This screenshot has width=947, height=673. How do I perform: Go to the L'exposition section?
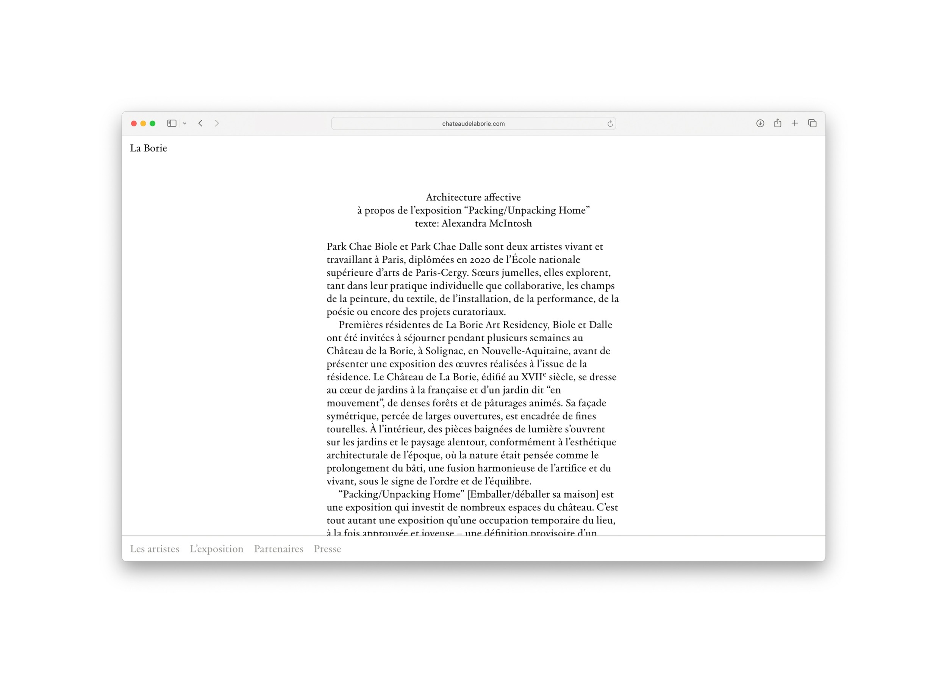tap(216, 549)
